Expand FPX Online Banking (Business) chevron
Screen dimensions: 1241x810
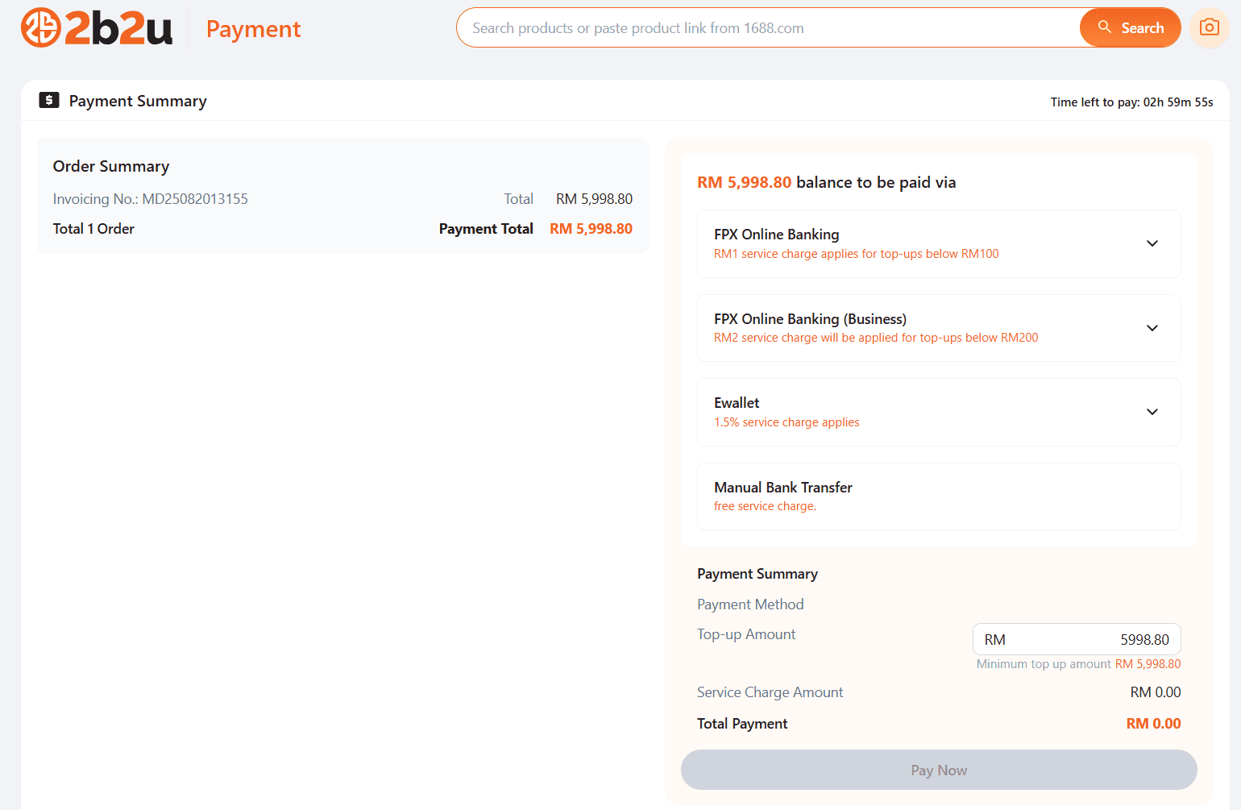point(1152,328)
